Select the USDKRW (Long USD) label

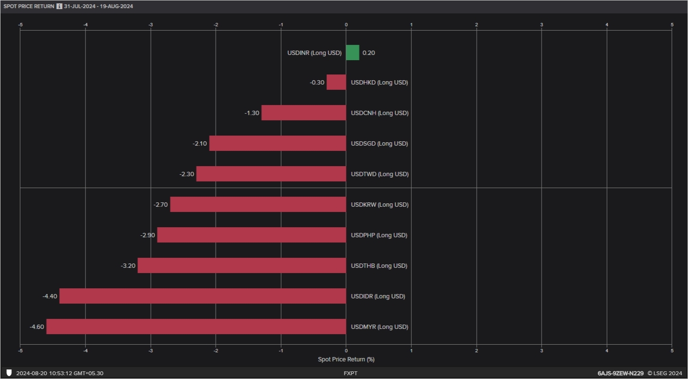point(379,204)
